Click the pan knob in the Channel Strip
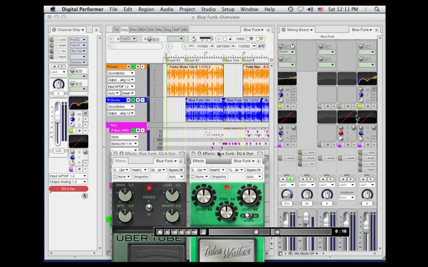 tap(58, 84)
